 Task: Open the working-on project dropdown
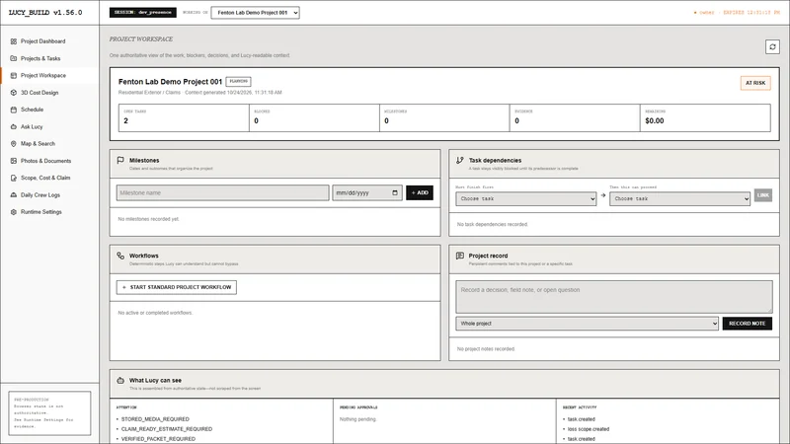click(255, 13)
